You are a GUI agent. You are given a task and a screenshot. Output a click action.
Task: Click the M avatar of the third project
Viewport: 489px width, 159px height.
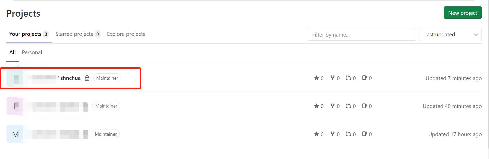pos(15,134)
